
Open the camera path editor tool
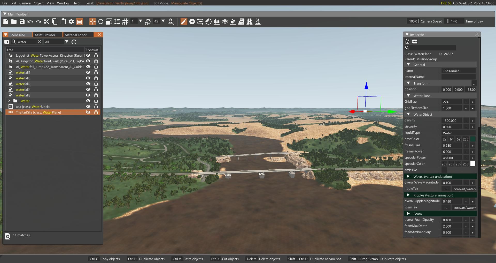[200, 22]
